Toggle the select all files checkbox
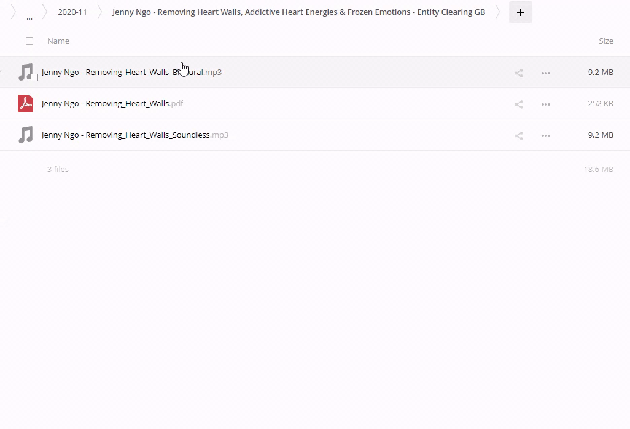Screen dimensions: 630x429 click(29, 41)
